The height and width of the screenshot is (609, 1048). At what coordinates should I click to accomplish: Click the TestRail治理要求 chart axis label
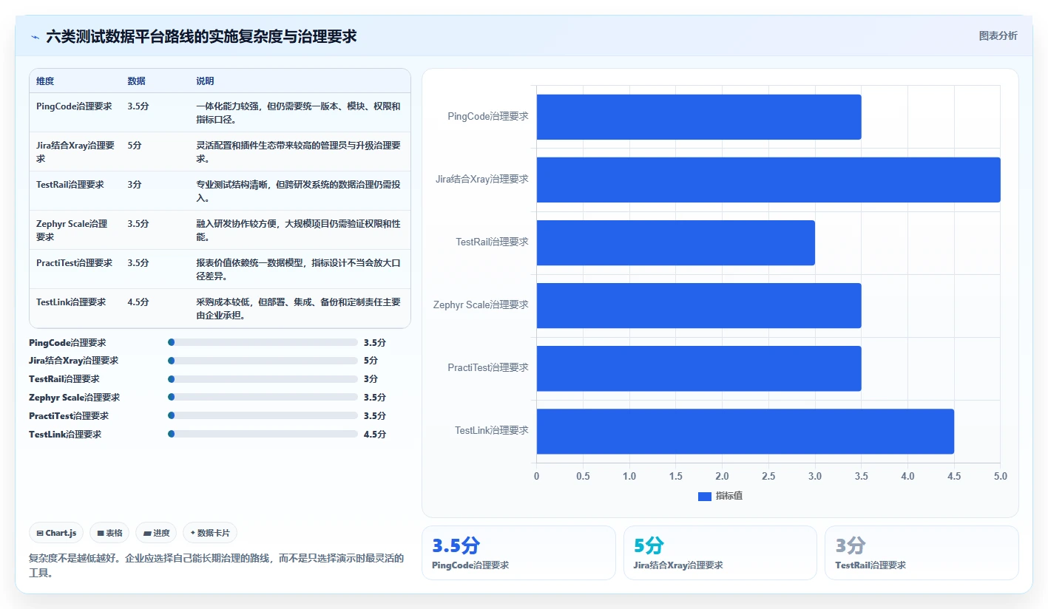(x=493, y=242)
